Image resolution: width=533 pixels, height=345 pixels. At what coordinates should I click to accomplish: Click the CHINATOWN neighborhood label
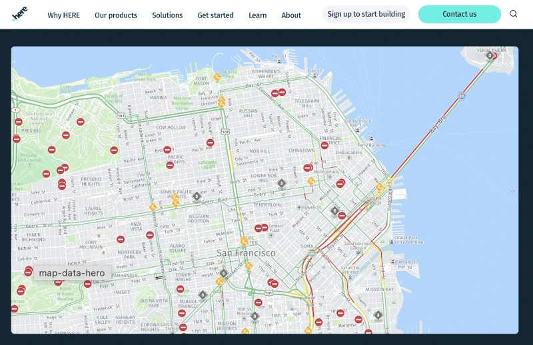302,151
